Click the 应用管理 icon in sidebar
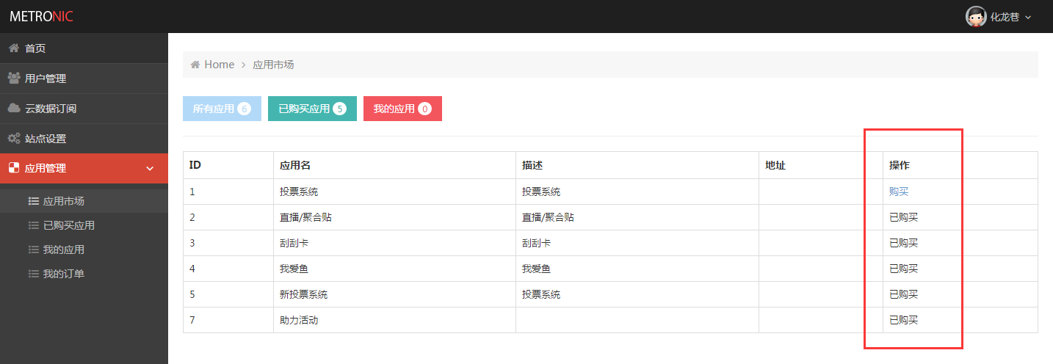Screen dimensions: 1053x364 click(13, 168)
